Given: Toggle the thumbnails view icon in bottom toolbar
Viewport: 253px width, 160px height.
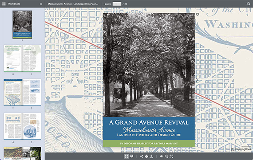Looking at the screenshot, I should click(126, 156).
